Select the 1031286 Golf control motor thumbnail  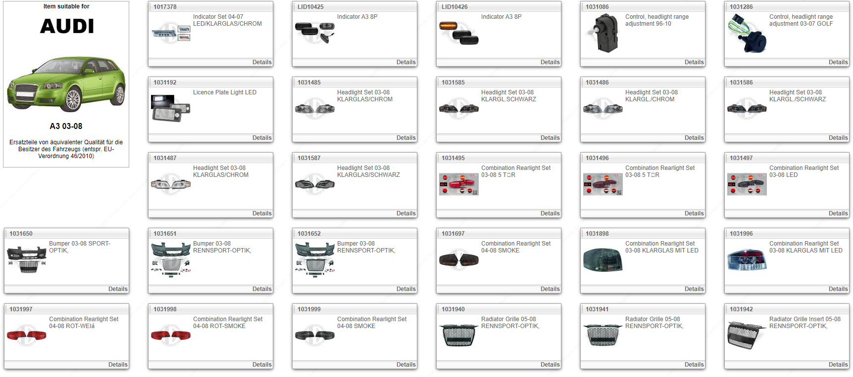(x=747, y=33)
